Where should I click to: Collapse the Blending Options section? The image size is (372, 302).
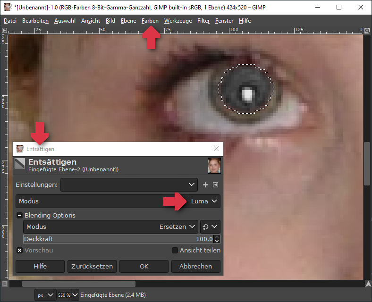20,216
